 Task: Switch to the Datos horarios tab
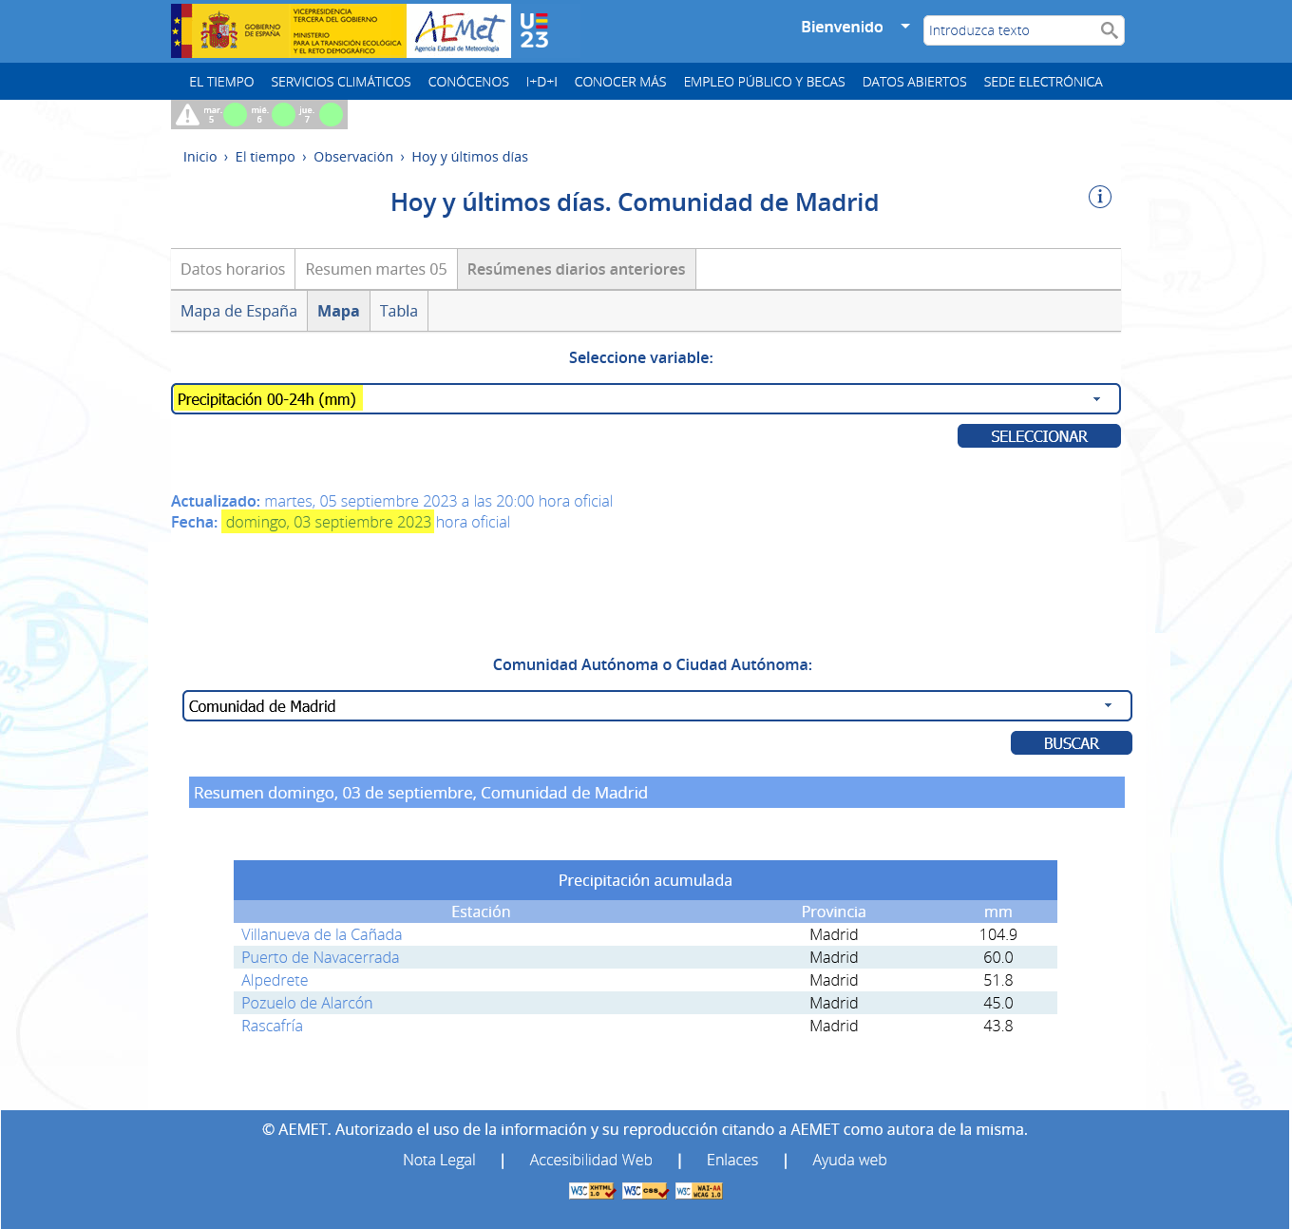(x=233, y=269)
